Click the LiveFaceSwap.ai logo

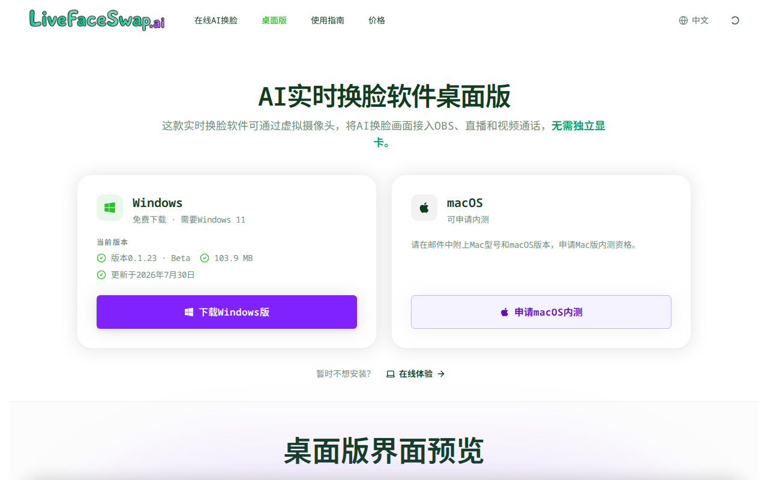97,20
